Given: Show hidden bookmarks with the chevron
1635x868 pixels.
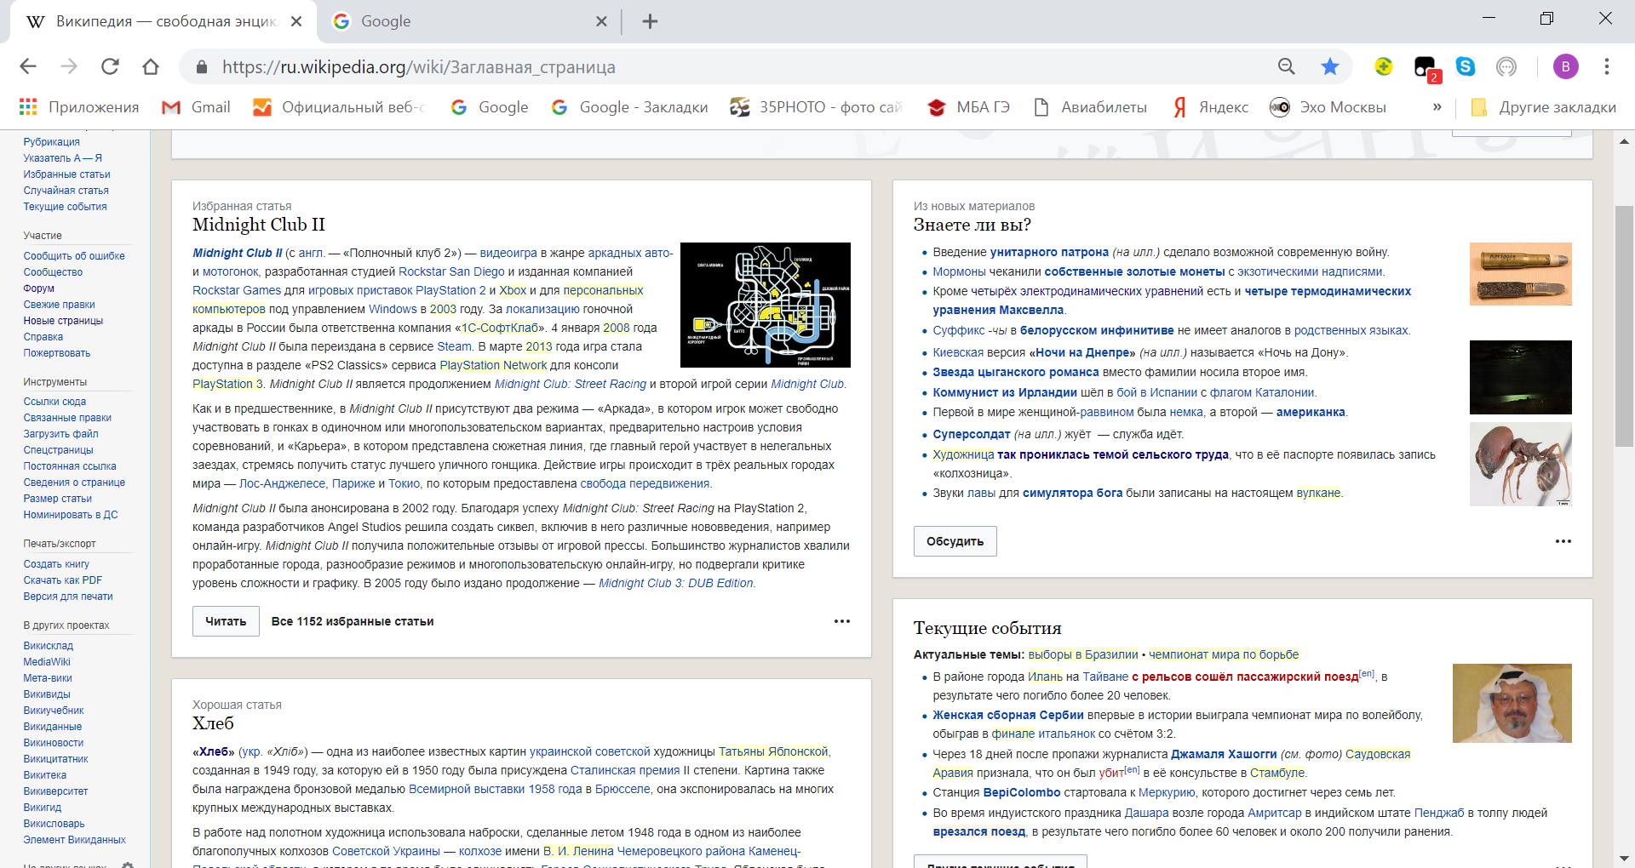Looking at the screenshot, I should pos(1437,107).
